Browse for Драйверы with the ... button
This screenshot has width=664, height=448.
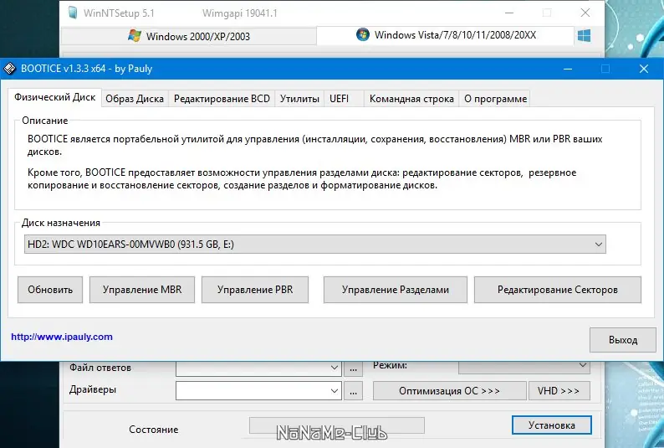point(353,391)
